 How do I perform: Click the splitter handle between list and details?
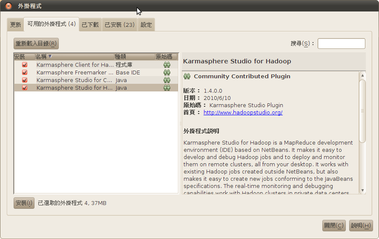coord(180,123)
